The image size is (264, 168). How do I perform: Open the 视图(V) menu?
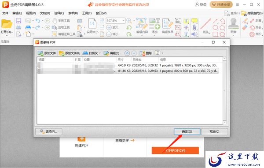31,13
